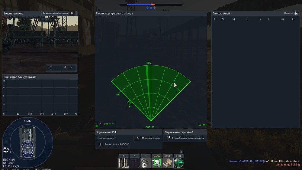Image resolution: width=302 pixels, height=170 pixels.
Task: Click the hotkey 0 box for screen scale
Action: coord(137,138)
